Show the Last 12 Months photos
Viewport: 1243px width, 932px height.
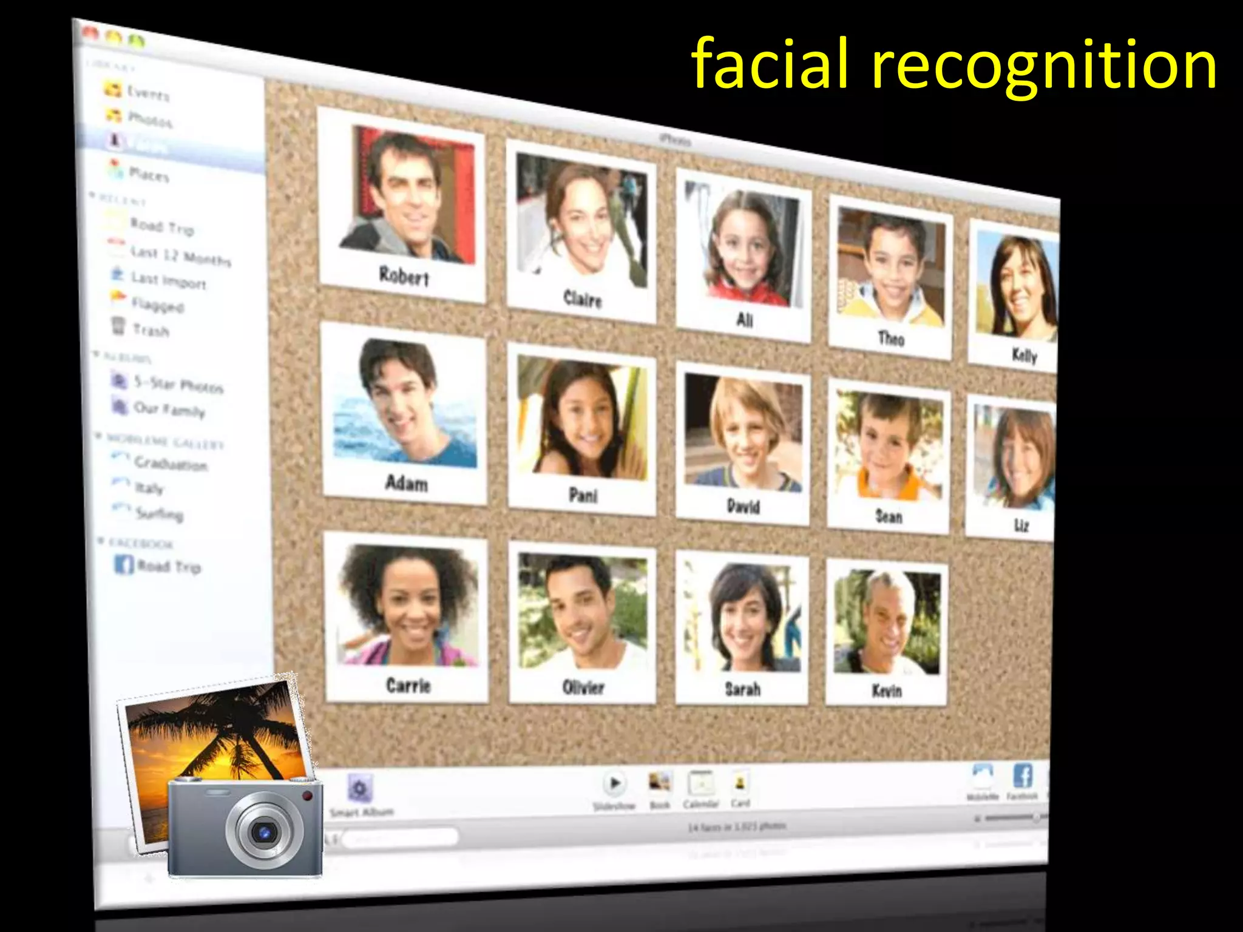click(169, 252)
